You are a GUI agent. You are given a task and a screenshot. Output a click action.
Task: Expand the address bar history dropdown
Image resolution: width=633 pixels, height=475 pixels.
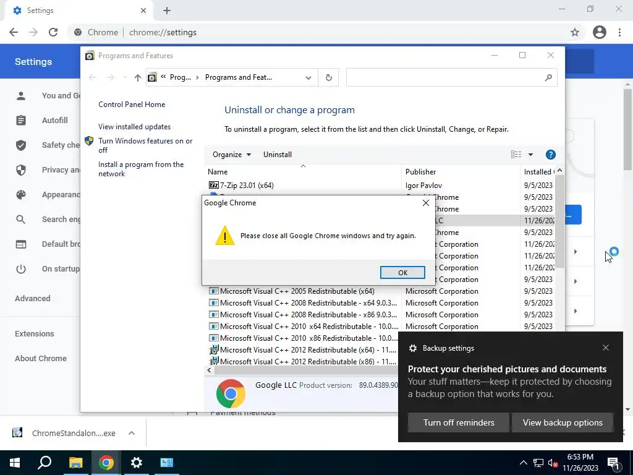click(308, 77)
